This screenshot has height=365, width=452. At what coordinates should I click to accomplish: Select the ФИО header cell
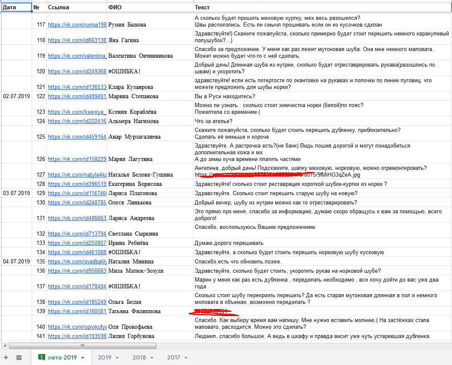pos(150,8)
